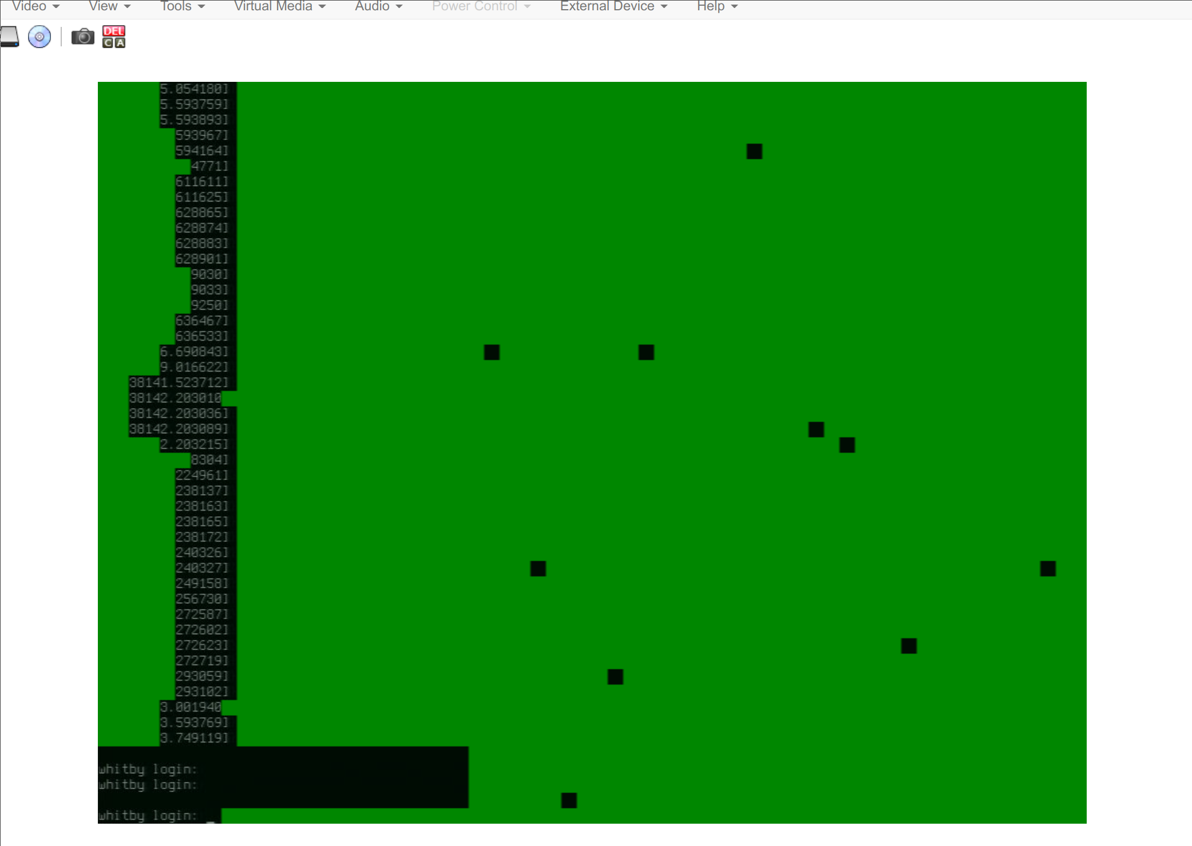Open the Virtual Media menu

[279, 6]
